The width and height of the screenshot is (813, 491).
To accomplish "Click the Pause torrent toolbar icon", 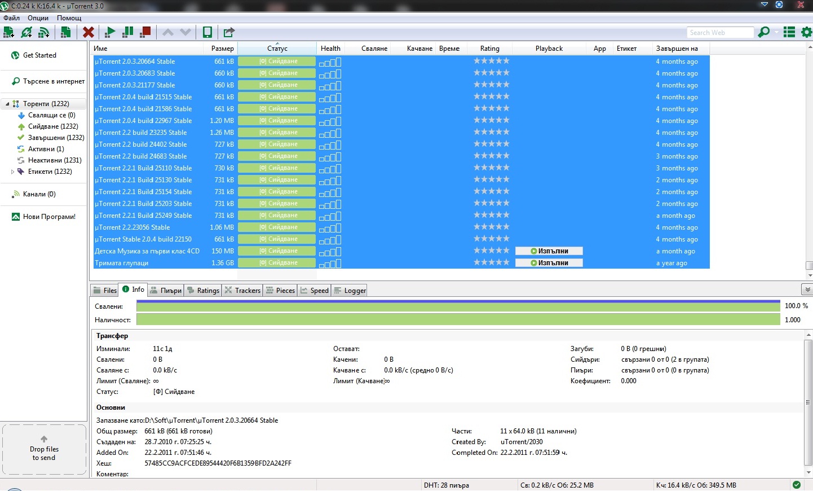I will pyautogui.click(x=128, y=32).
